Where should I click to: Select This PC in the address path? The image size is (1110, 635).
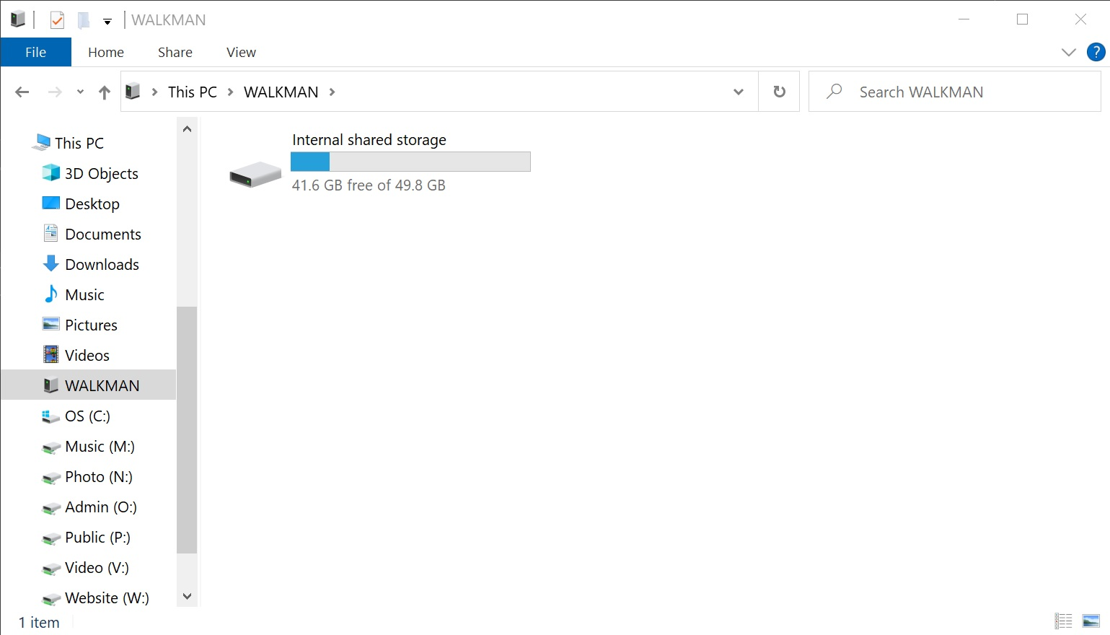(193, 92)
